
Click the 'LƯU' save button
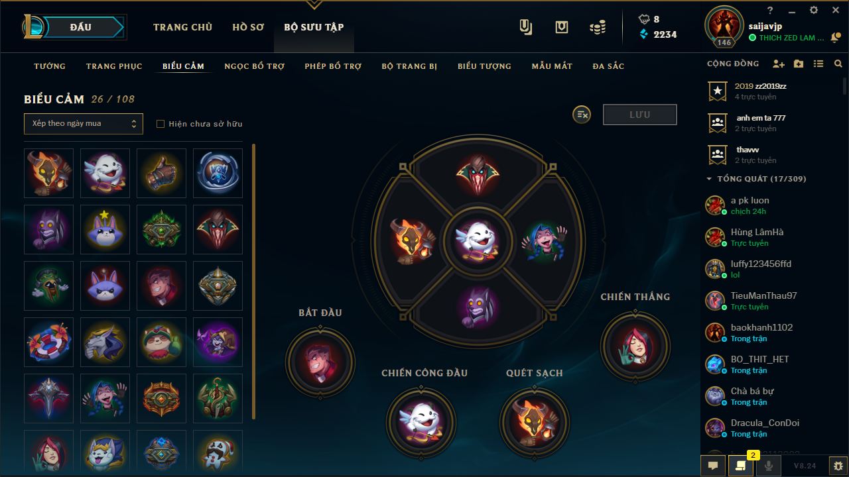tap(640, 115)
